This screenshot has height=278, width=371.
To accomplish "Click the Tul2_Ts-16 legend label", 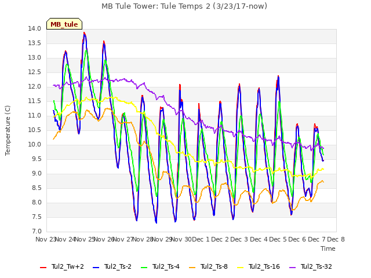I will [x=264, y=266].
